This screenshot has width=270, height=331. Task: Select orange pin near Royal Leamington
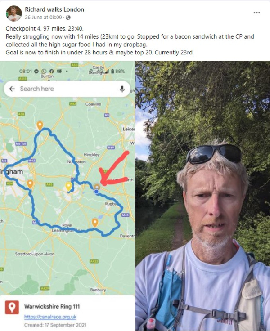(x=95, y=223)
